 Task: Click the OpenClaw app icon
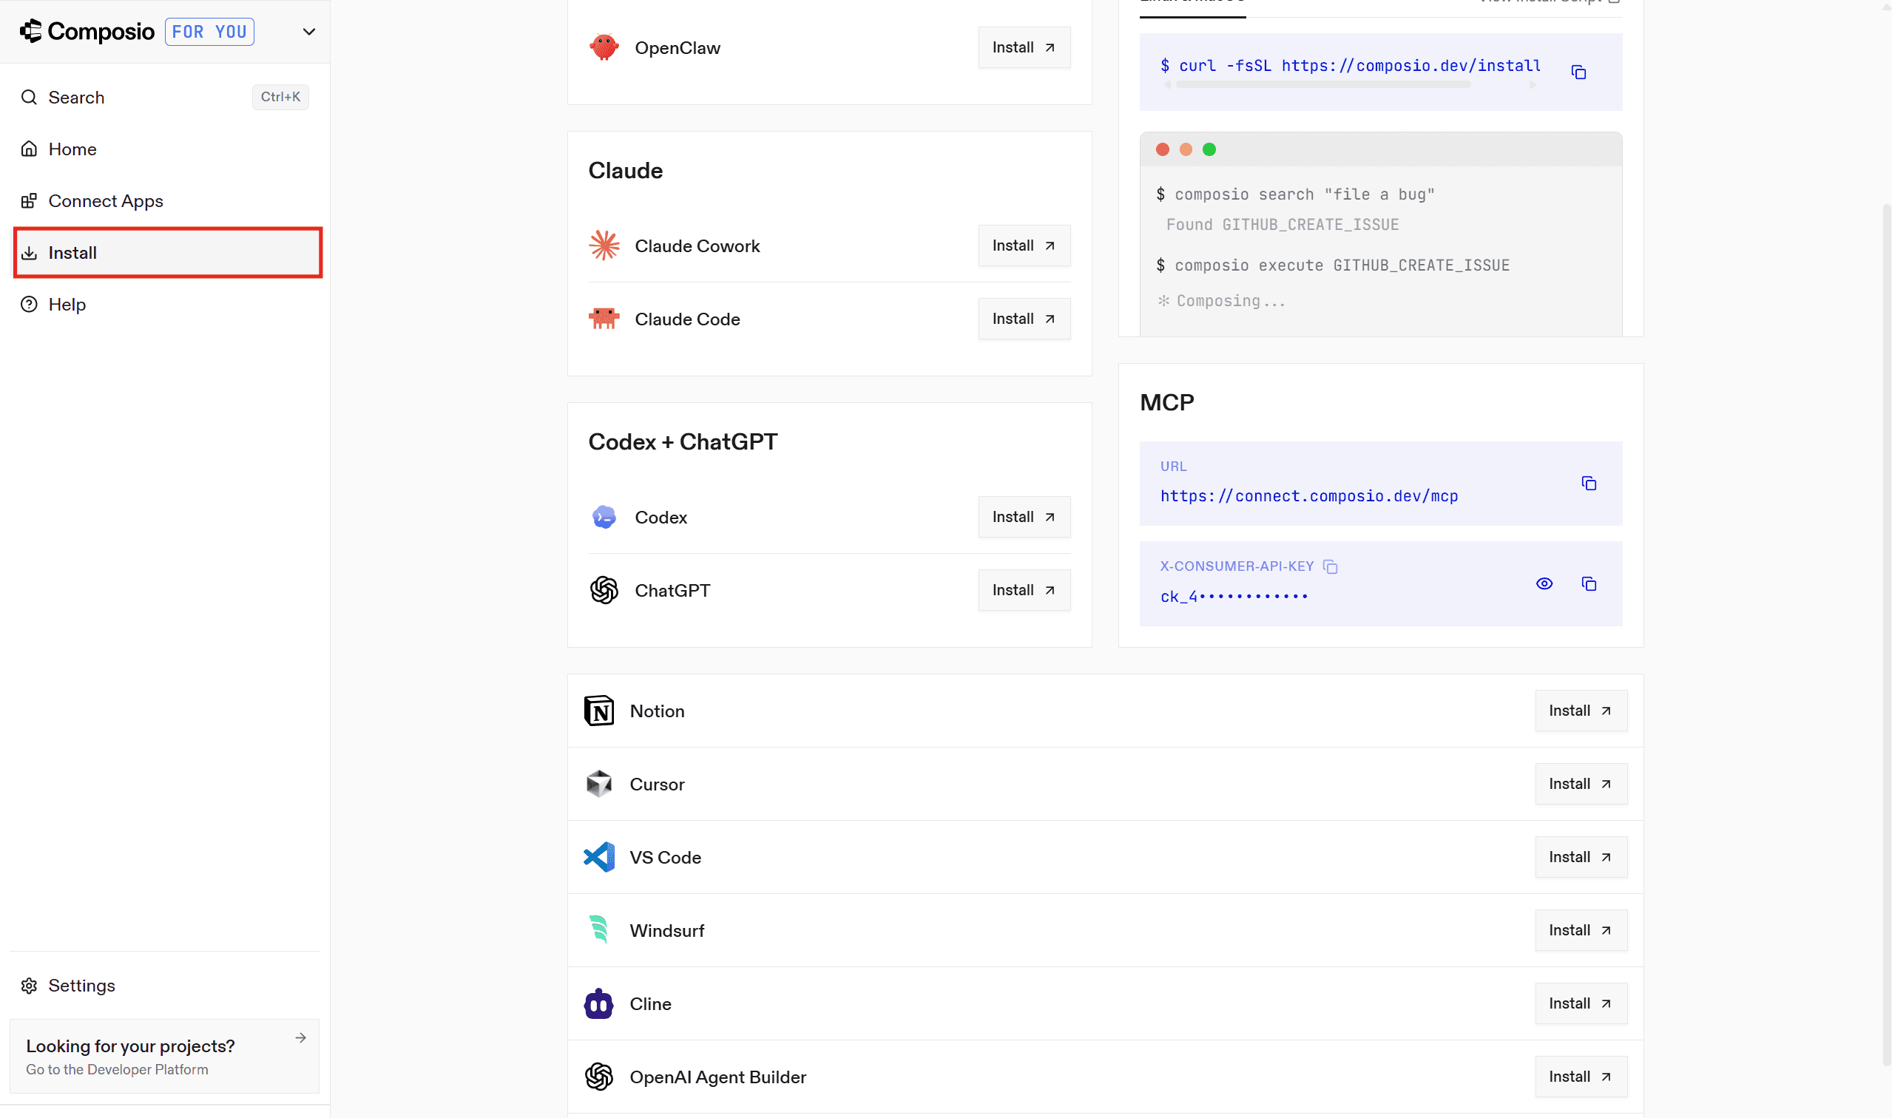click(x=604, y=47)
